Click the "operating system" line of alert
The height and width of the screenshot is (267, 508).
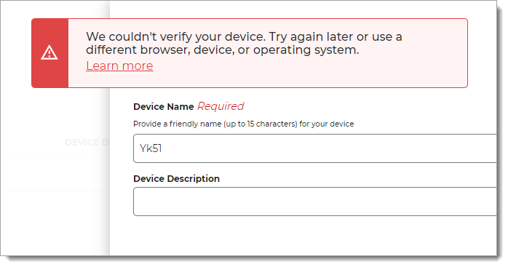(x=223, y=50)
